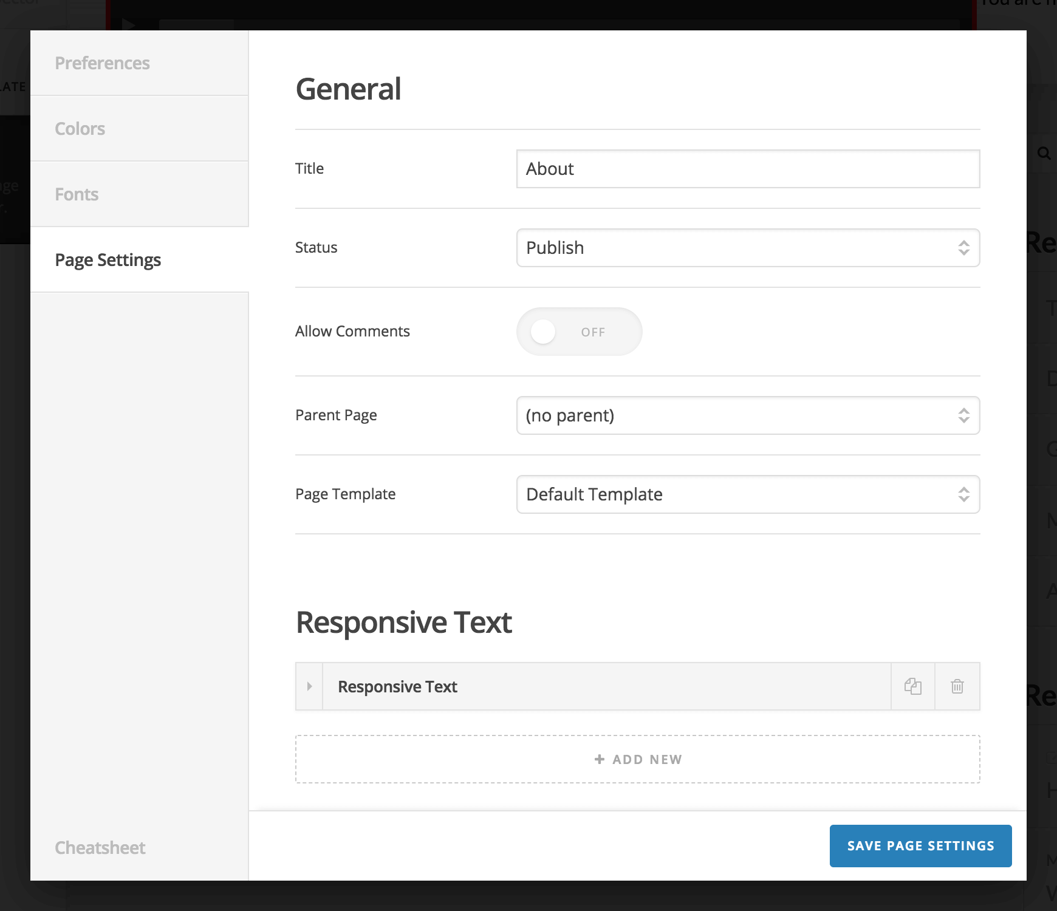Duplicate the Responsive Text item
The image size is (1057, 911).
[x=913, y=686]
